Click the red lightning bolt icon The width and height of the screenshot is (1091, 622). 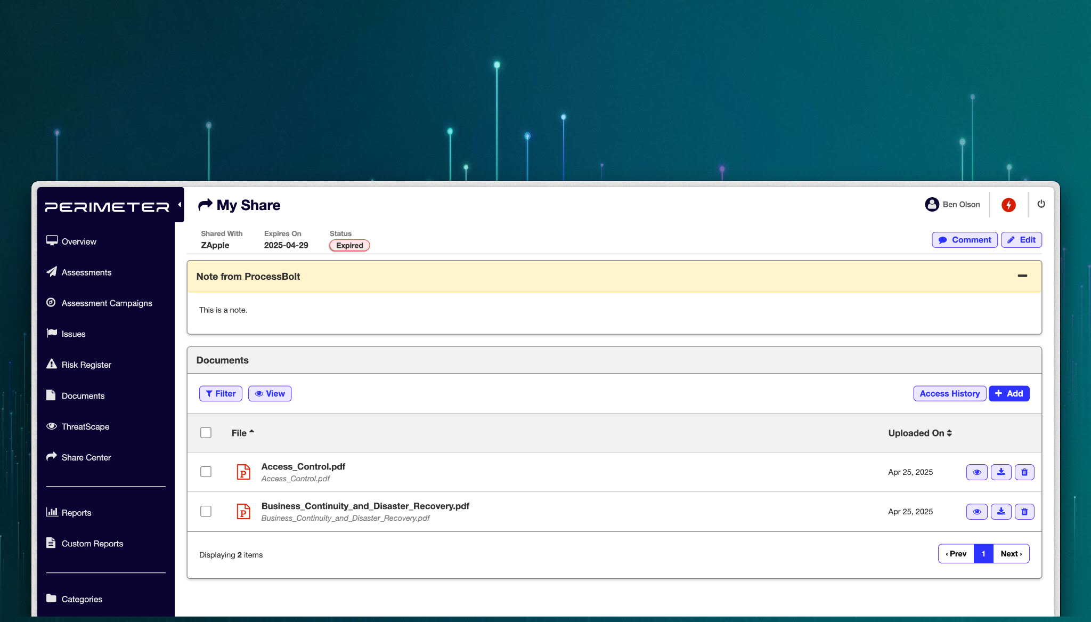[1008, 205]
